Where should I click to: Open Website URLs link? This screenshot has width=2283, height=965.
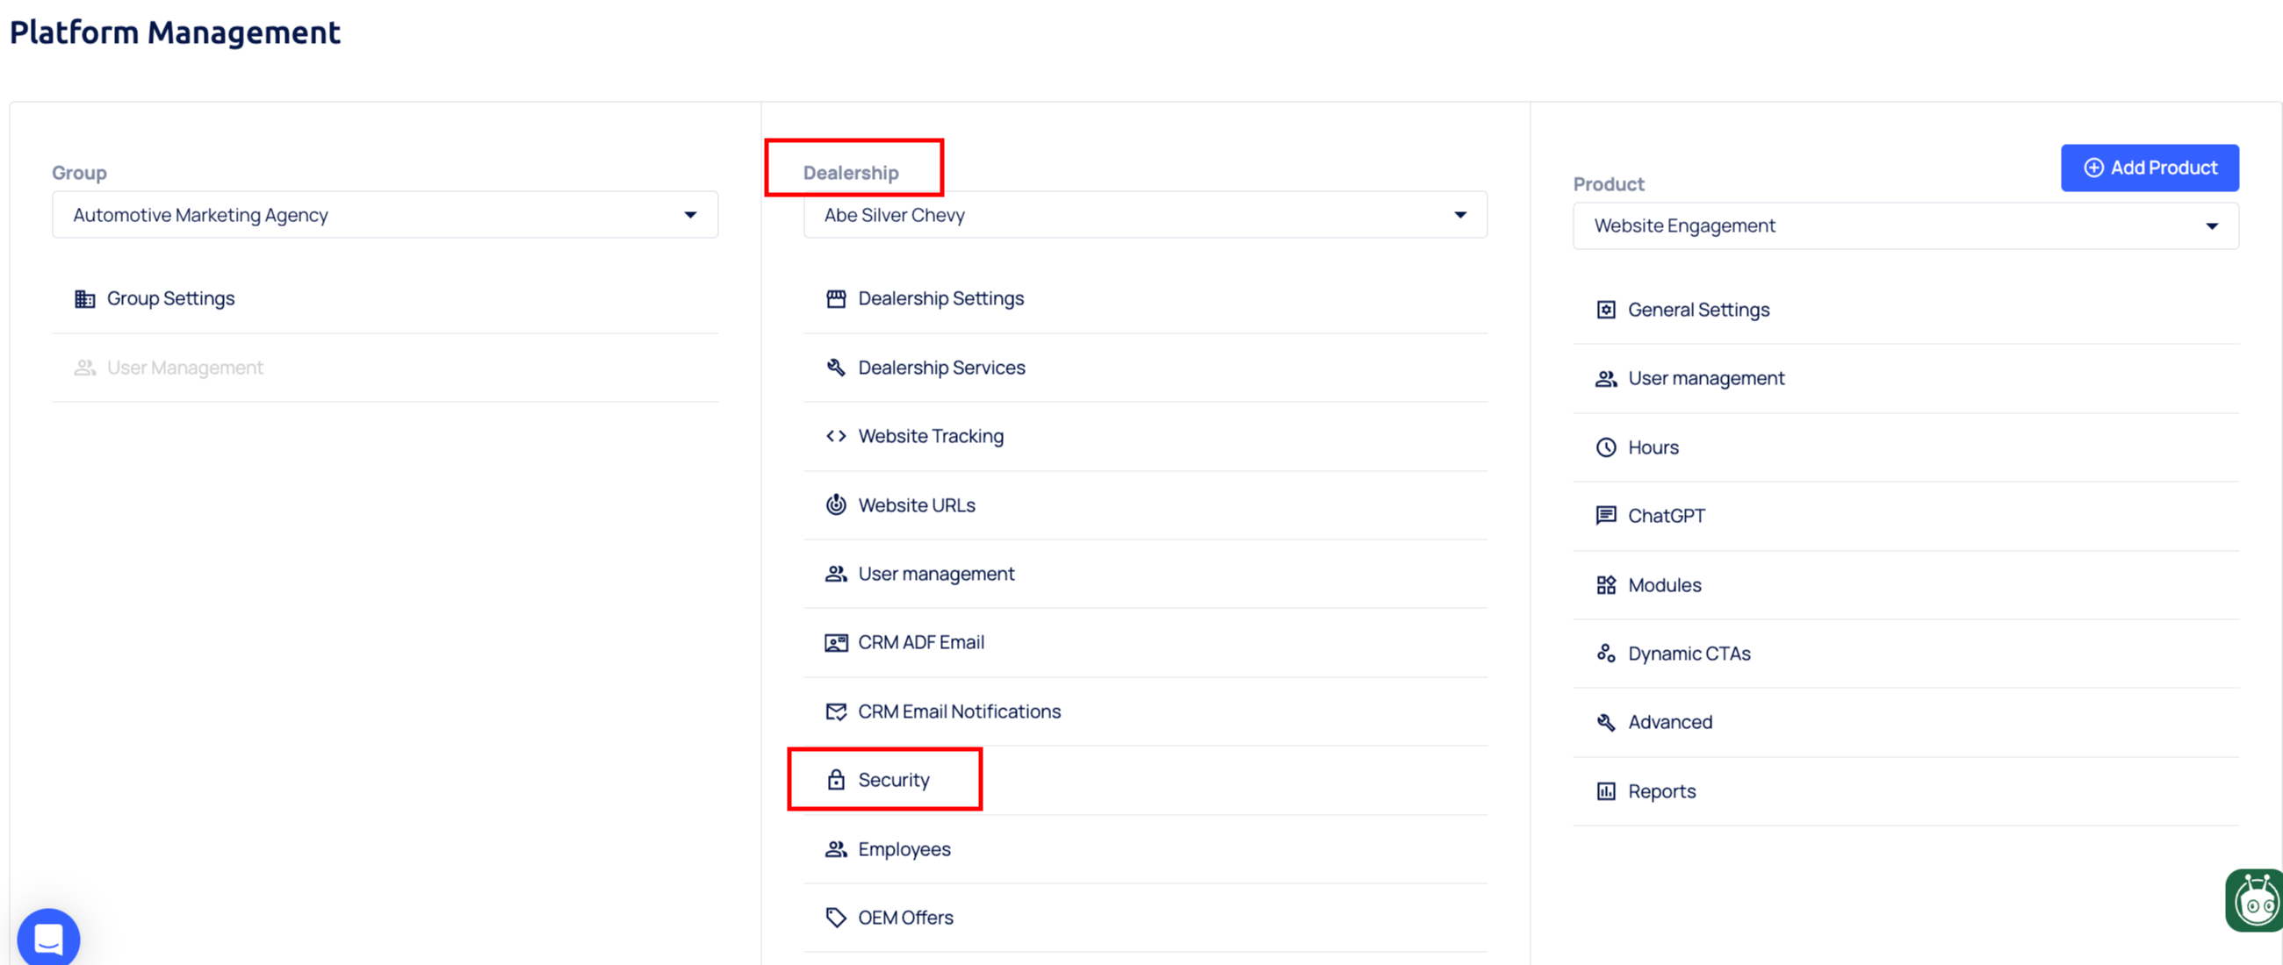point(916,505)
